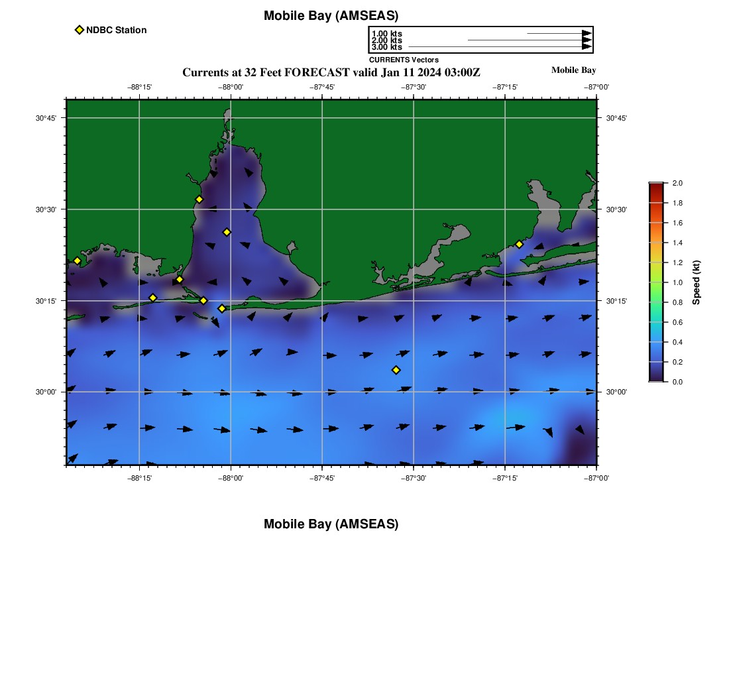Viewport: 729px width, 696px height.
Task: Select the offshore station marker near −87°30'
Action: pyautogui.click(x=396, y=370)
